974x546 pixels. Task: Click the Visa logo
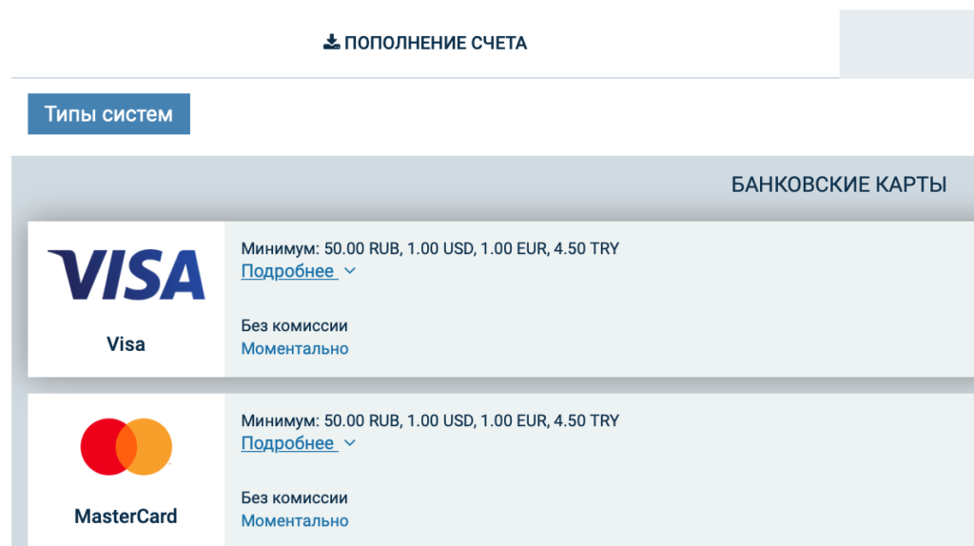(127, 275)
